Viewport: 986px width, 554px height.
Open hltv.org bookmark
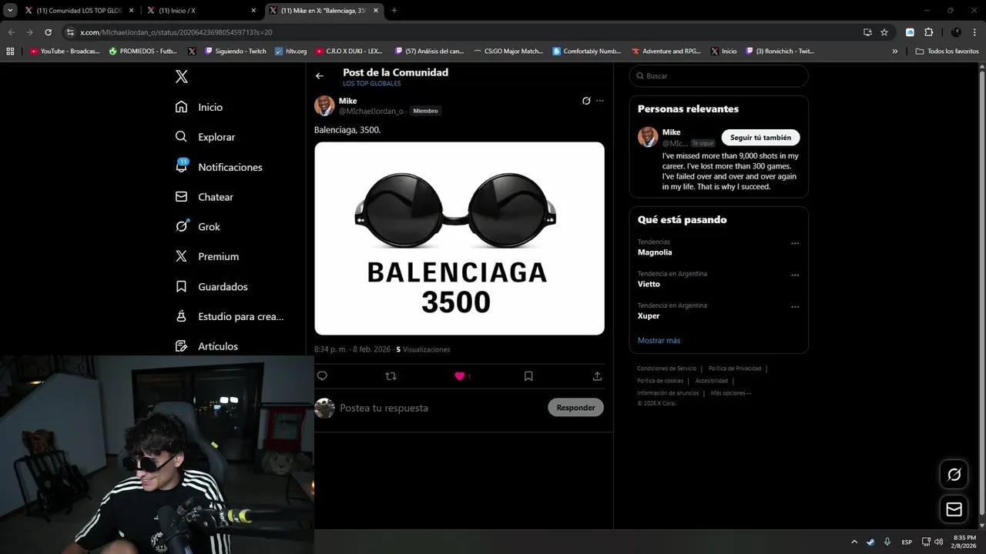pyautogui.click(x=291, y=52)
